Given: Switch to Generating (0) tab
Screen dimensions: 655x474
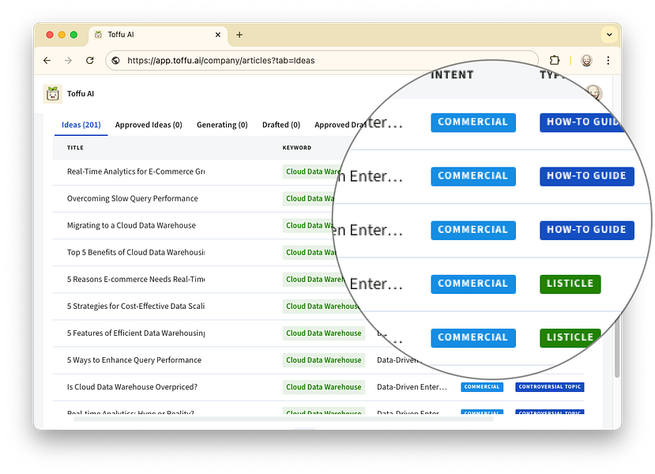Looking at the screenshot, I should (x=222, y=125).
